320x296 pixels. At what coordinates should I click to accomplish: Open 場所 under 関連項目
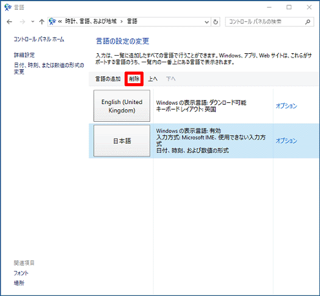click(x=19, y=283)
